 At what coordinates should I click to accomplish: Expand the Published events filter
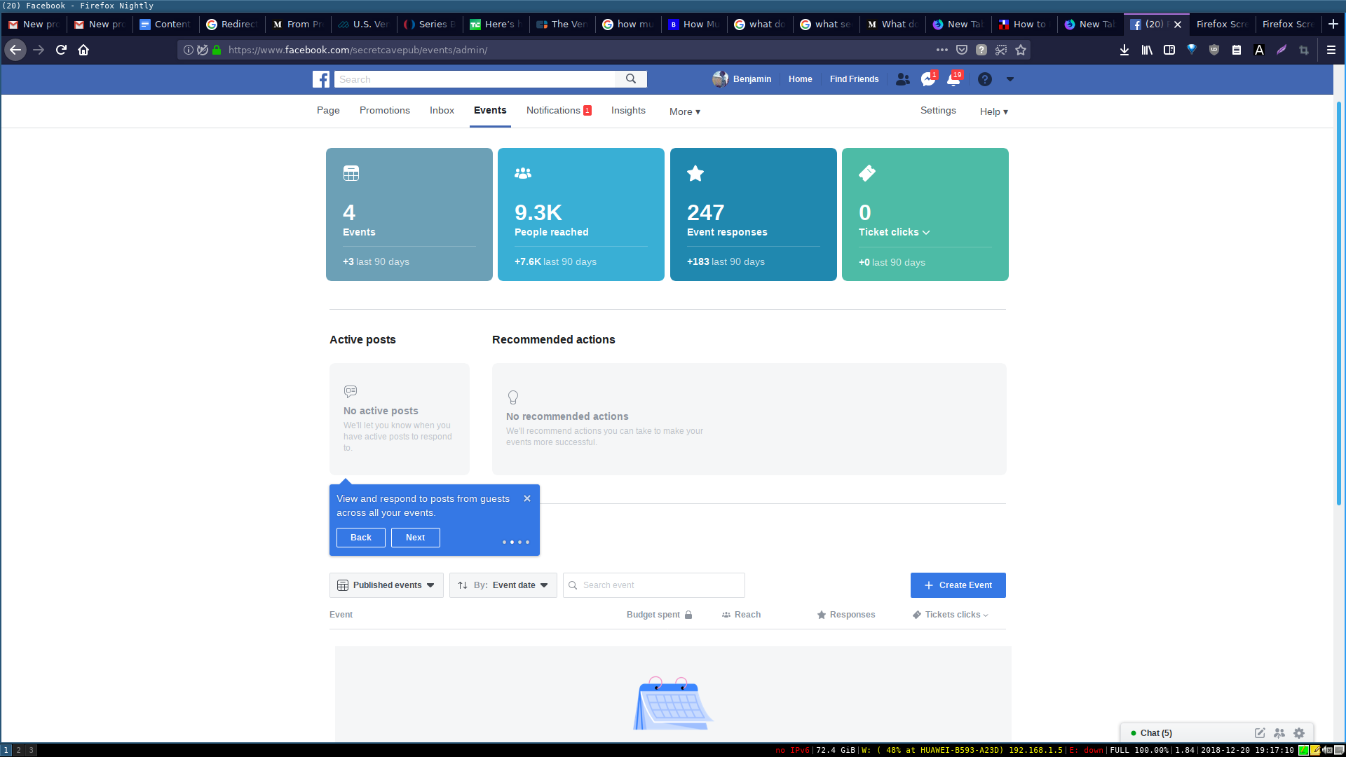coord(386,585)
